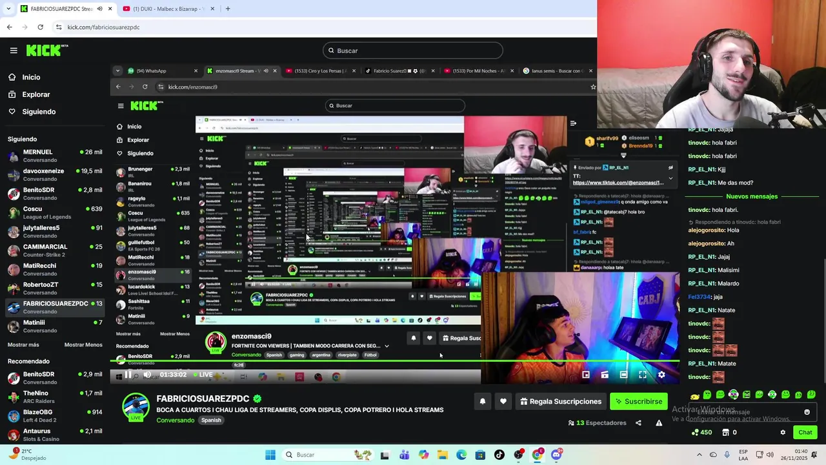Click nested inner Kick search field
Image resolution: width=826 pixels, height=465 pixels.
[394, 105]
